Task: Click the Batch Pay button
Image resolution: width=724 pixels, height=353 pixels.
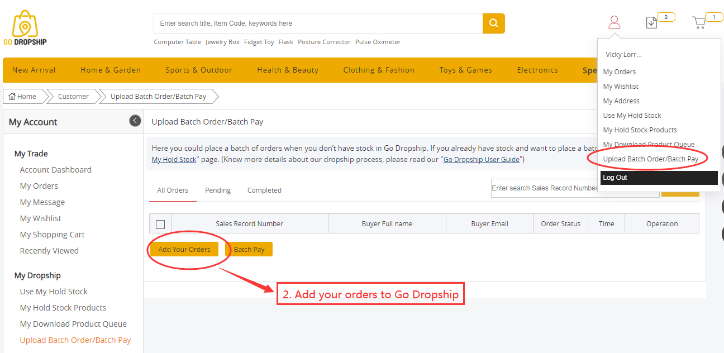Action: pyautogui.click(x=249, y=249)
